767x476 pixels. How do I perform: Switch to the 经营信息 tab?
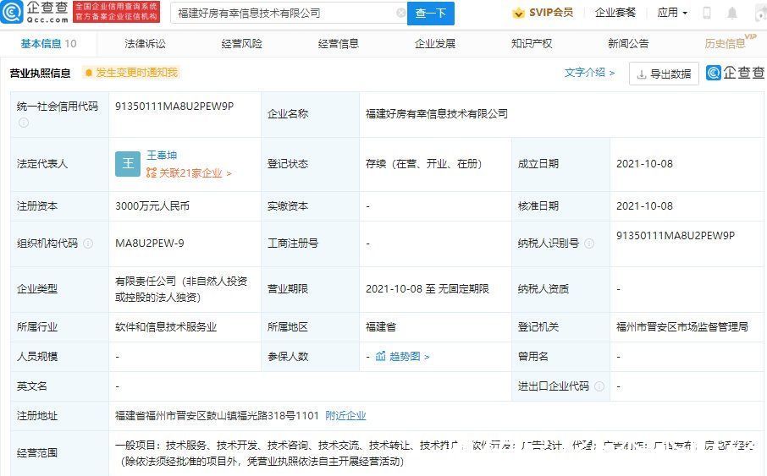339,43
